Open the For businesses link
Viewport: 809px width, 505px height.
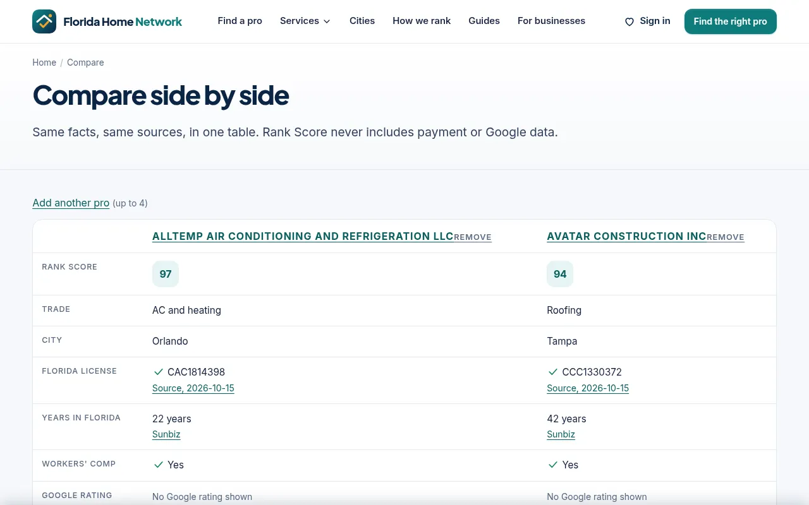tap(551, 21)
